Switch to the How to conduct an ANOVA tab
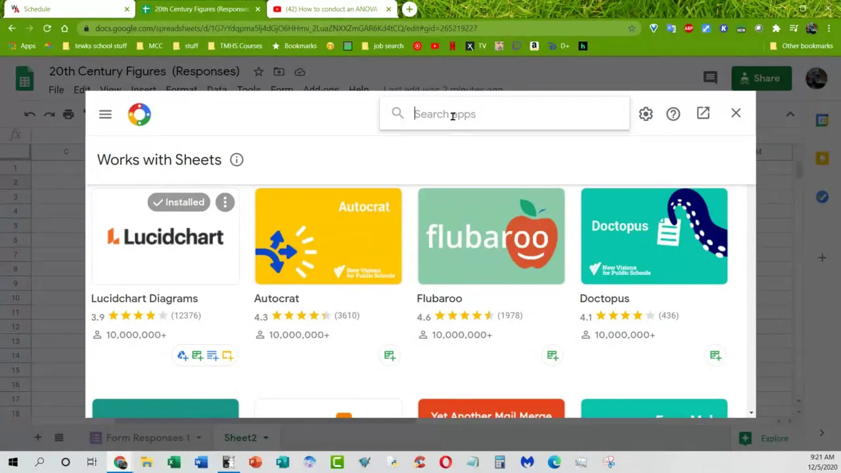 pyautogui.click(x=332, y=9)
